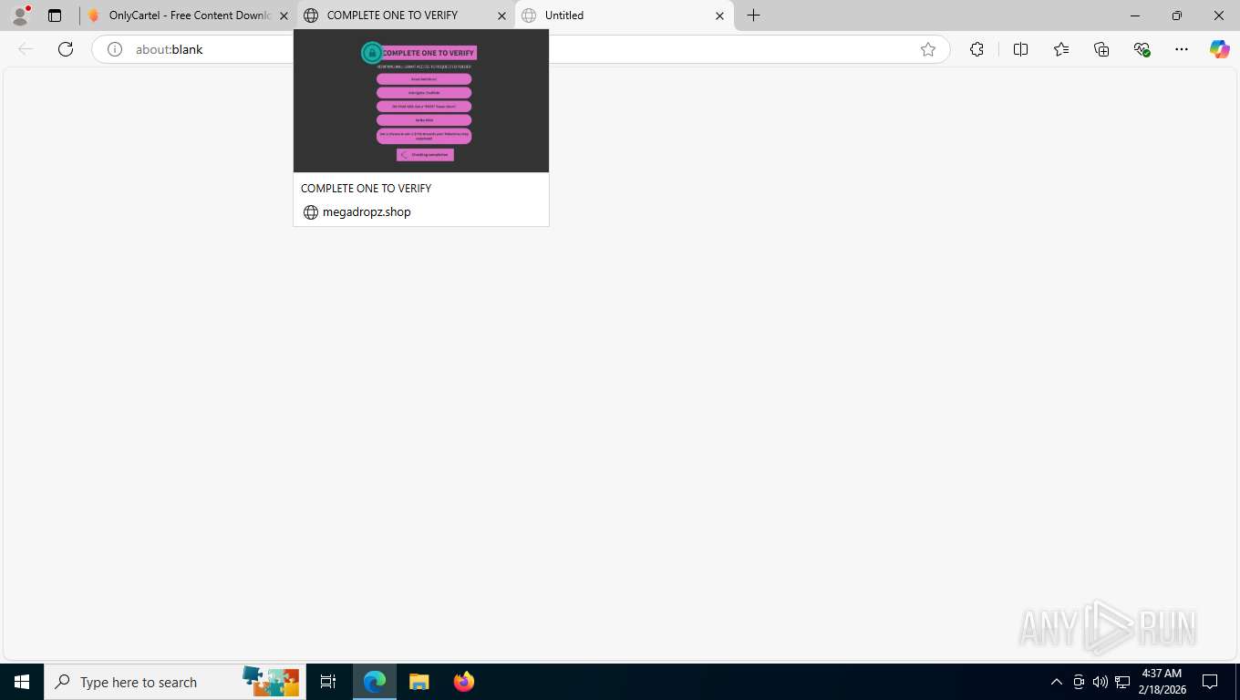This screenshot has width=1240, height=700.
Task: Open a new tab with plus button
Action: click(754, 15)
